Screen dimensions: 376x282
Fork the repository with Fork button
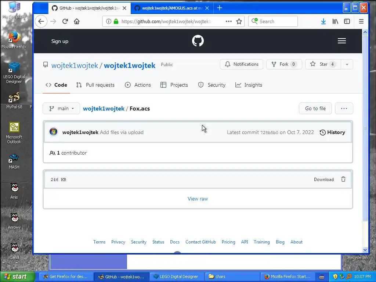click(284, 64)
